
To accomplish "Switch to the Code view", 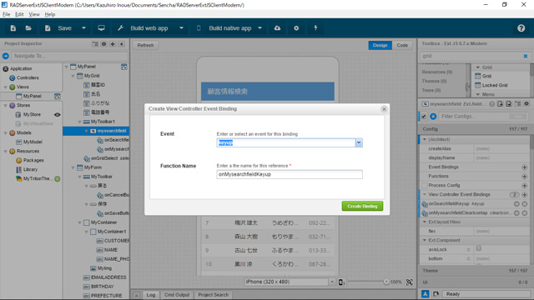I will pos(402,45).
